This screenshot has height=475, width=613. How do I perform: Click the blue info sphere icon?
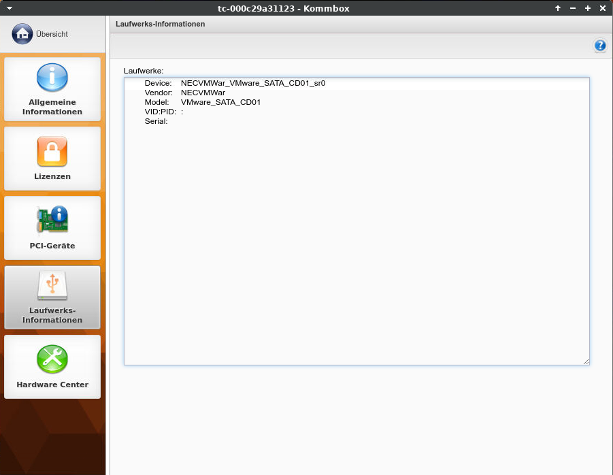pos(52,78)
